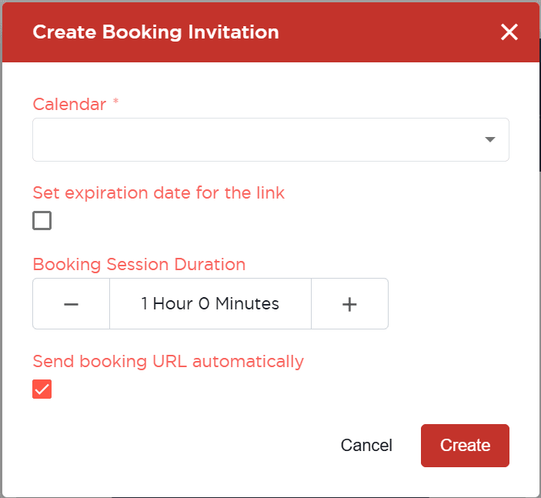Screen dimensions: 541x498
Task: Close the Create Booking Invitation dialog
Action: (x=509, y=32)
